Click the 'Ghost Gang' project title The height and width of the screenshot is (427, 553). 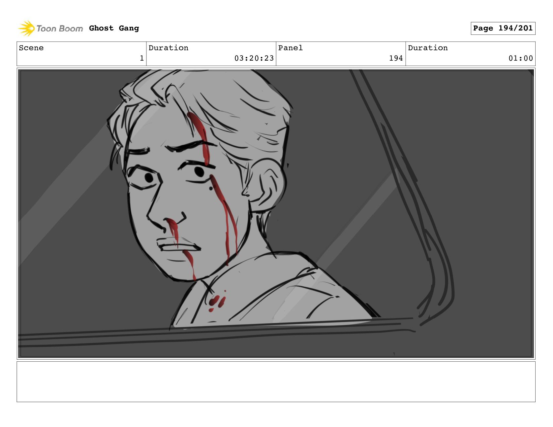(114, 28)
